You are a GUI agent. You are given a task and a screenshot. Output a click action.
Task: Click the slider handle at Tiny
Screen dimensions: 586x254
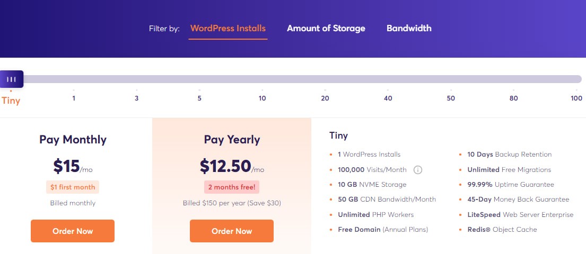11,79
